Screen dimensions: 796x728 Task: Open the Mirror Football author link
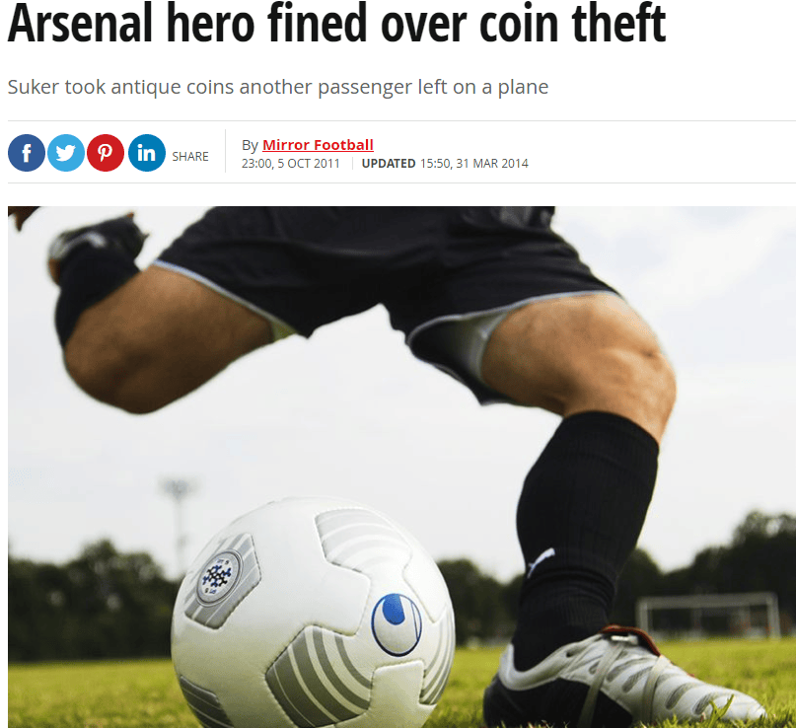(x=318, y=145)
